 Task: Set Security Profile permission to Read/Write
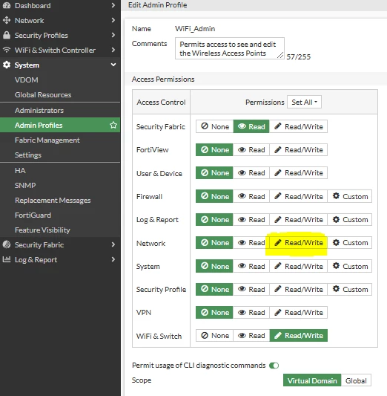298,289
